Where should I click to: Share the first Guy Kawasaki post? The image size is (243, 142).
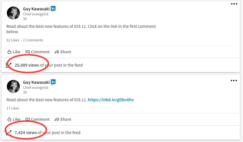coord(63,52)
